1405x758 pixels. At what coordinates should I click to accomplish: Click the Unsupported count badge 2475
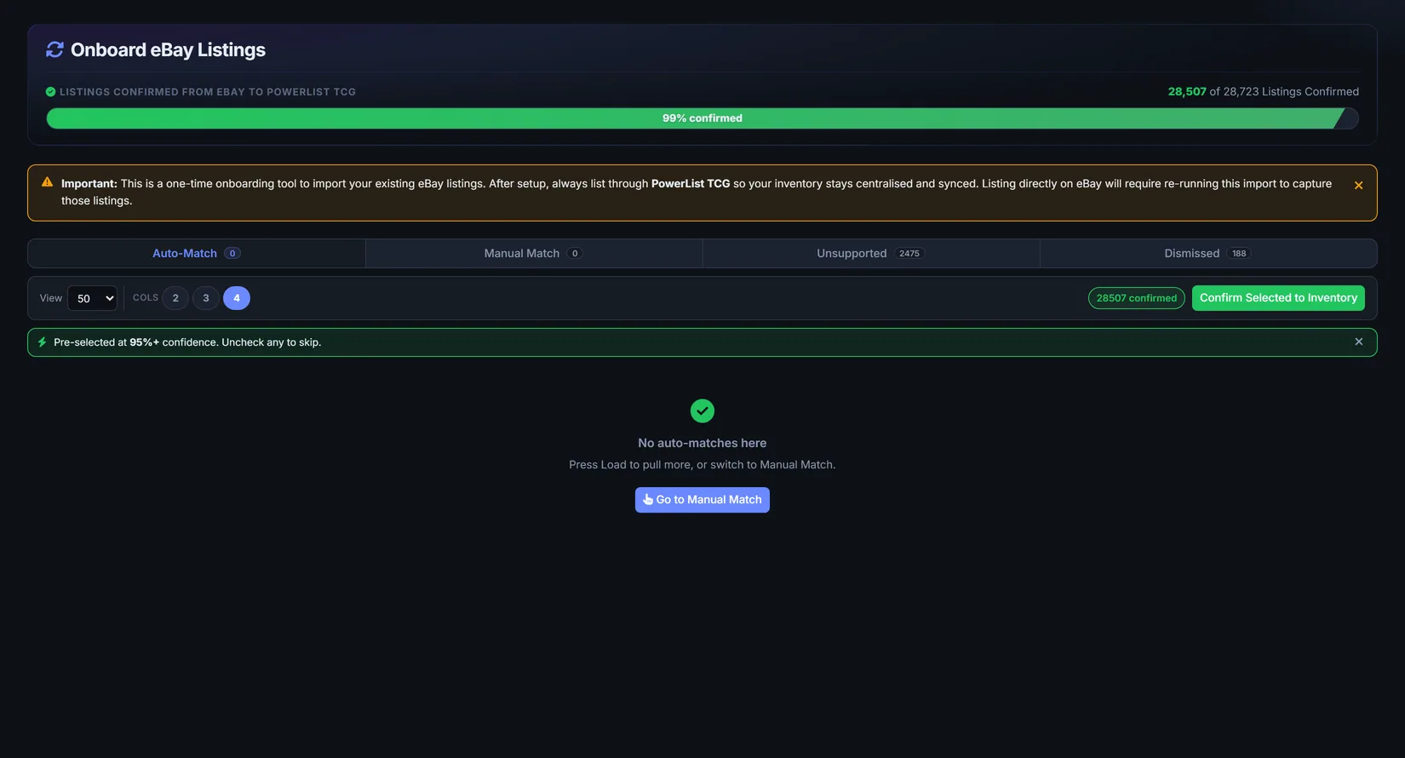909,254
